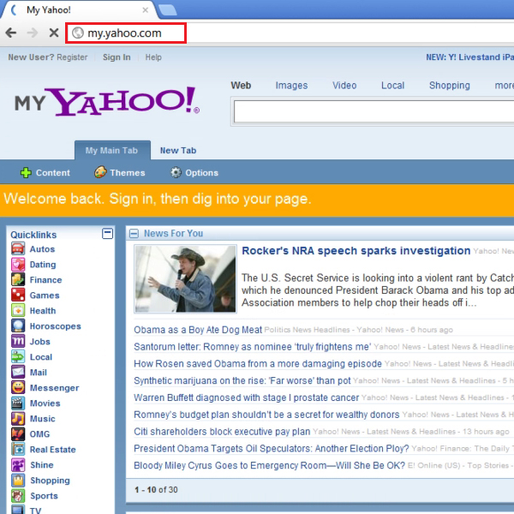Click the Sign In link
The width and height of the screenshot is (514, 514).
117,57
